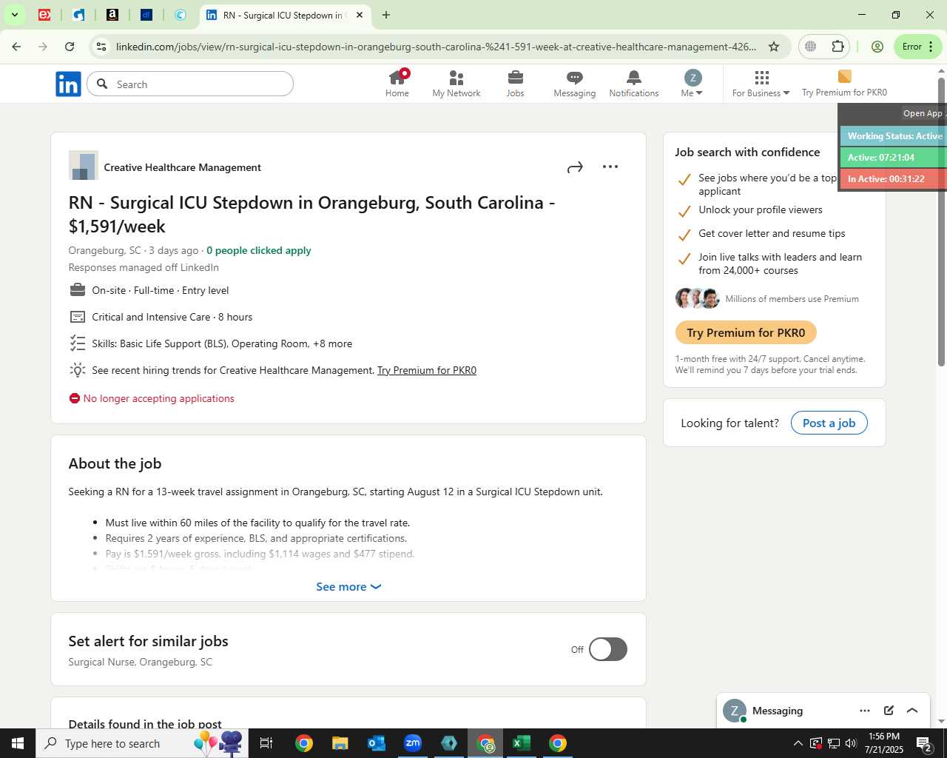The width and height of the screenshot is (947, 758).
Task: Open File Explorer from the taskbar
Action: point(340,743)
